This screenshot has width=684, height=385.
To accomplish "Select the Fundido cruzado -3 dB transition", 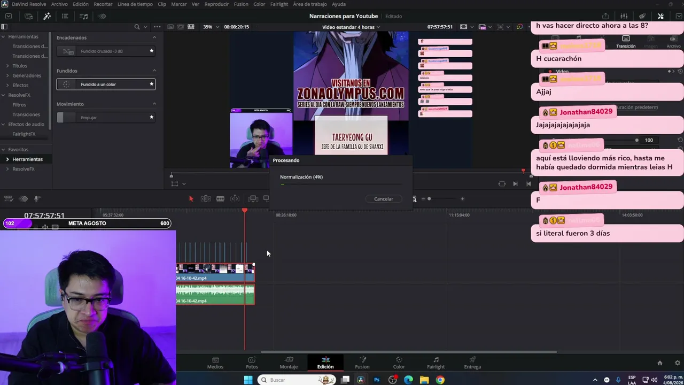I will tap(106, 51).
